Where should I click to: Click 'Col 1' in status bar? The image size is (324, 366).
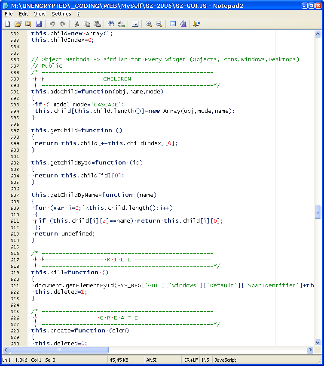click(36, 360)
